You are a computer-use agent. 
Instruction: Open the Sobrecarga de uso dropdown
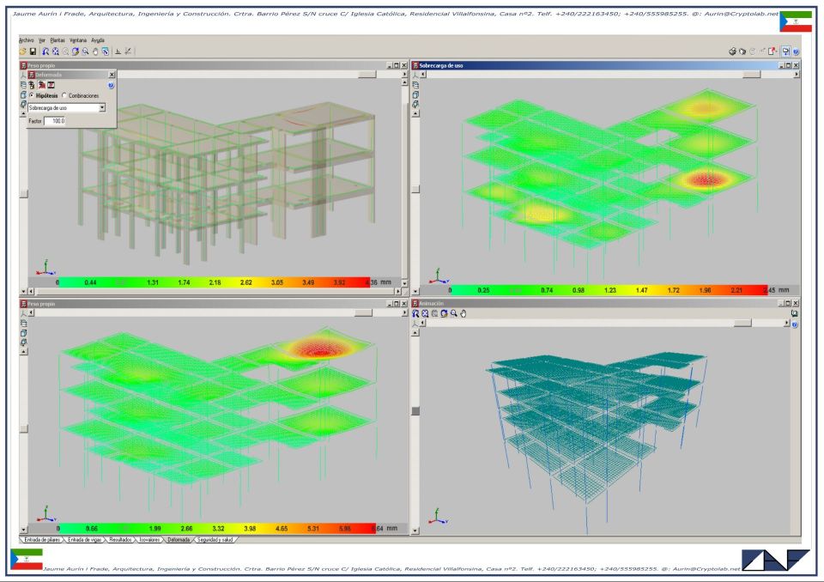coord(101,108)
